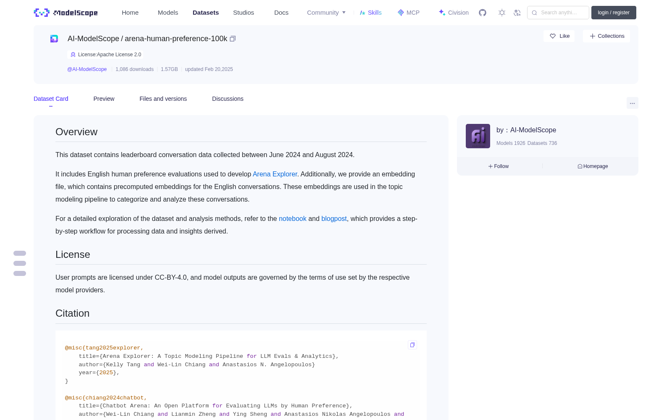This screenshot has width=672, height=420.
Task: Like this dataset
Action: [559, 36]
